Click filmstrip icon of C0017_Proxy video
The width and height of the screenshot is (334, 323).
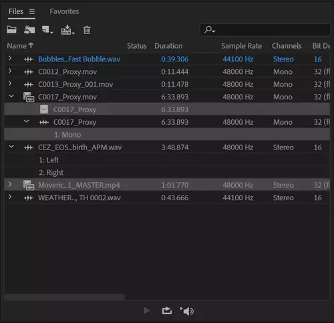44,109
